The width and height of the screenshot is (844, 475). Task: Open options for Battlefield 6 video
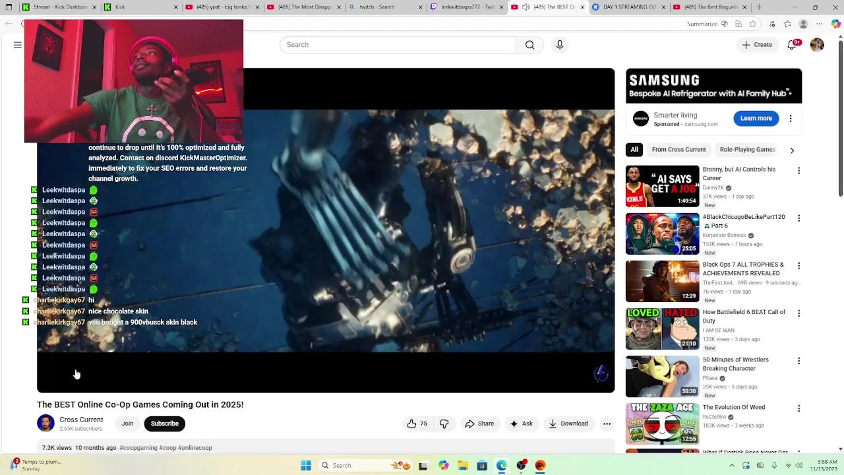pyautogui.click(x=799, y=313)
